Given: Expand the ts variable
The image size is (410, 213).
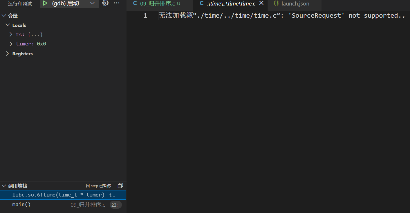Looking at the screenshot, I should point(11,34).
